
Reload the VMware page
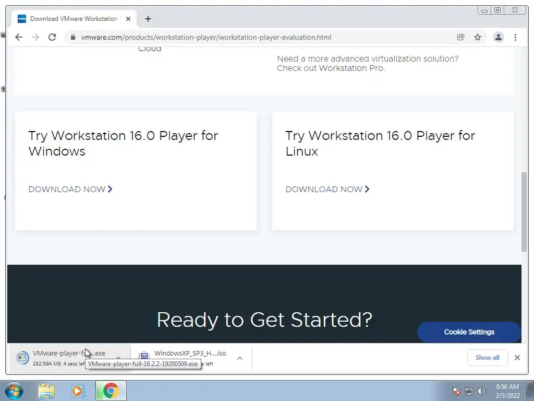52,37
